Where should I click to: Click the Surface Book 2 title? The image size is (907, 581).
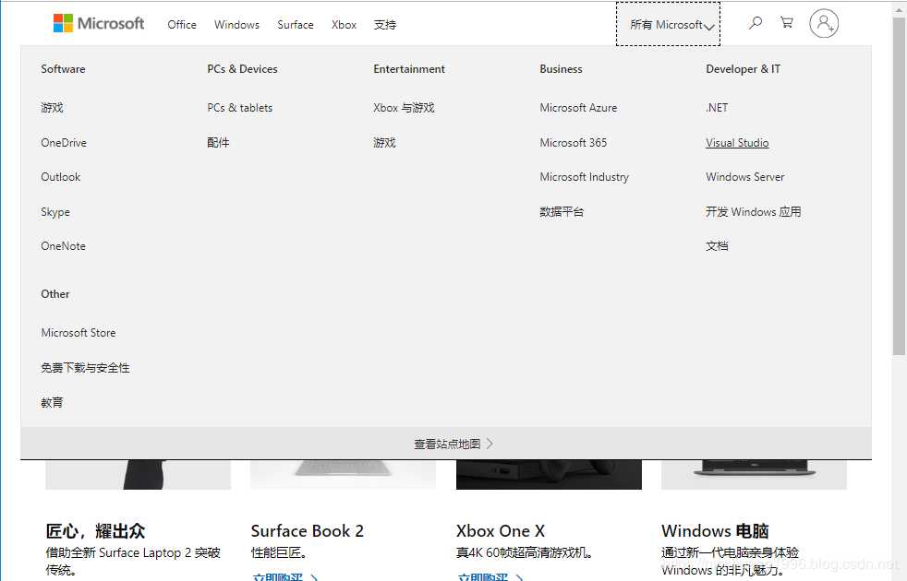tap(308, 531)
